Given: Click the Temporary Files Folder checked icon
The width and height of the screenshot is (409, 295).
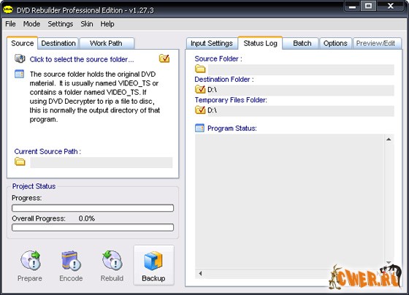Looking at the screenshot, I should [x=200, y=110].
